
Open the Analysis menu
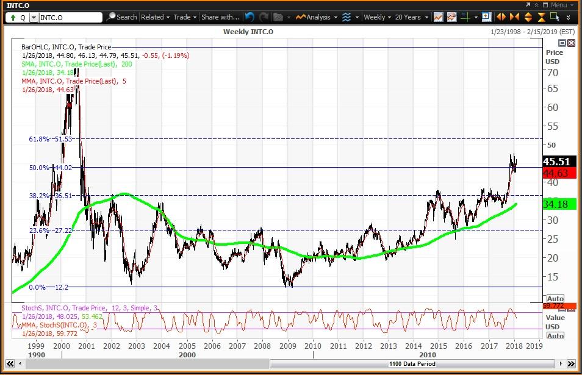317,17
